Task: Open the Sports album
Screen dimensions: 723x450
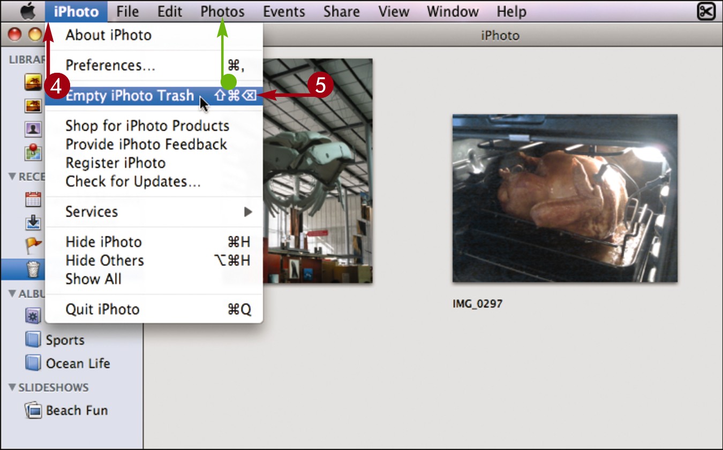Action: click(65, 340)
